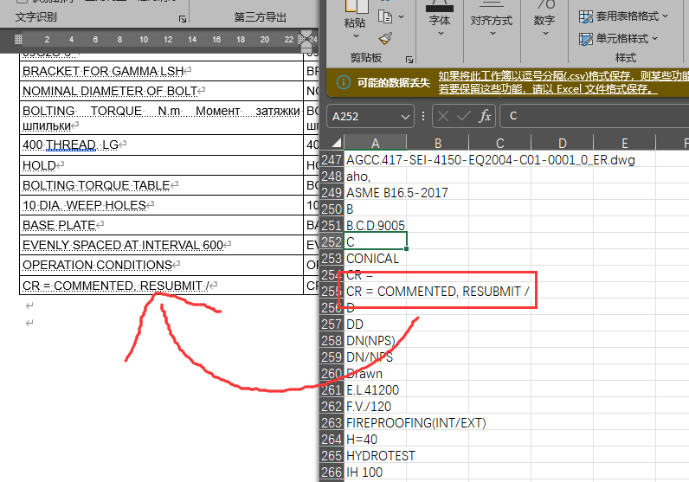Click cell containing DD
This screenshot has width=689, height=482.
point(376,325)
